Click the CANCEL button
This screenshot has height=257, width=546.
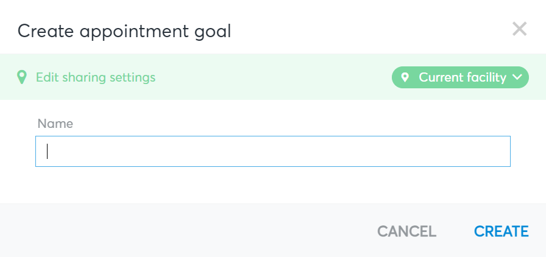[x=406, y=231]
